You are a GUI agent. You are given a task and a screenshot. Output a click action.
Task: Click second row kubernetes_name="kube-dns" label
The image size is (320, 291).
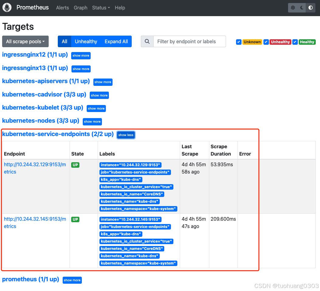[130, 256]
